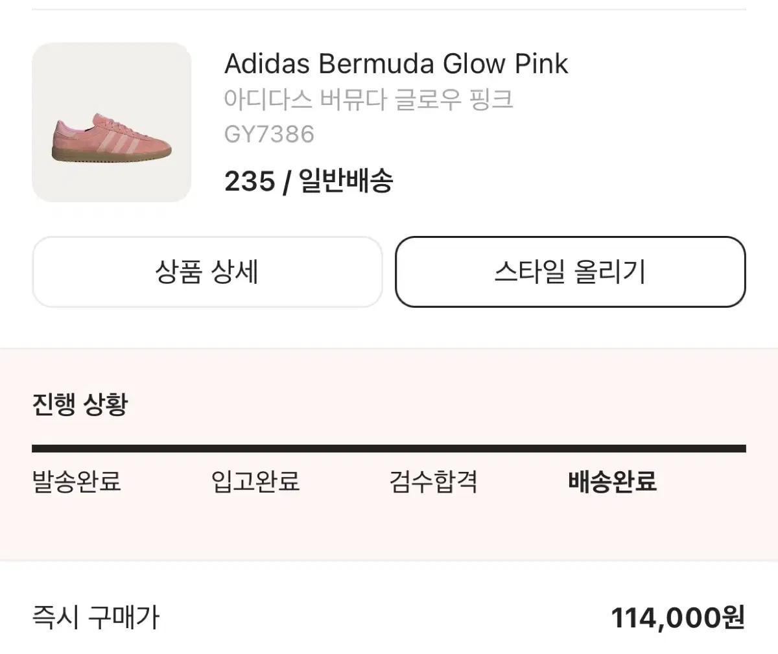Click the divider line above 즉시 구매가
Screen dimensions: 778x654
pyautogui.click(x=389, y=561)
